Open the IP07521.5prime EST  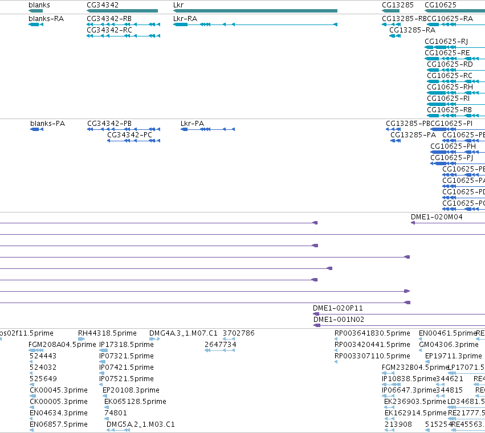tap(101, 385)
